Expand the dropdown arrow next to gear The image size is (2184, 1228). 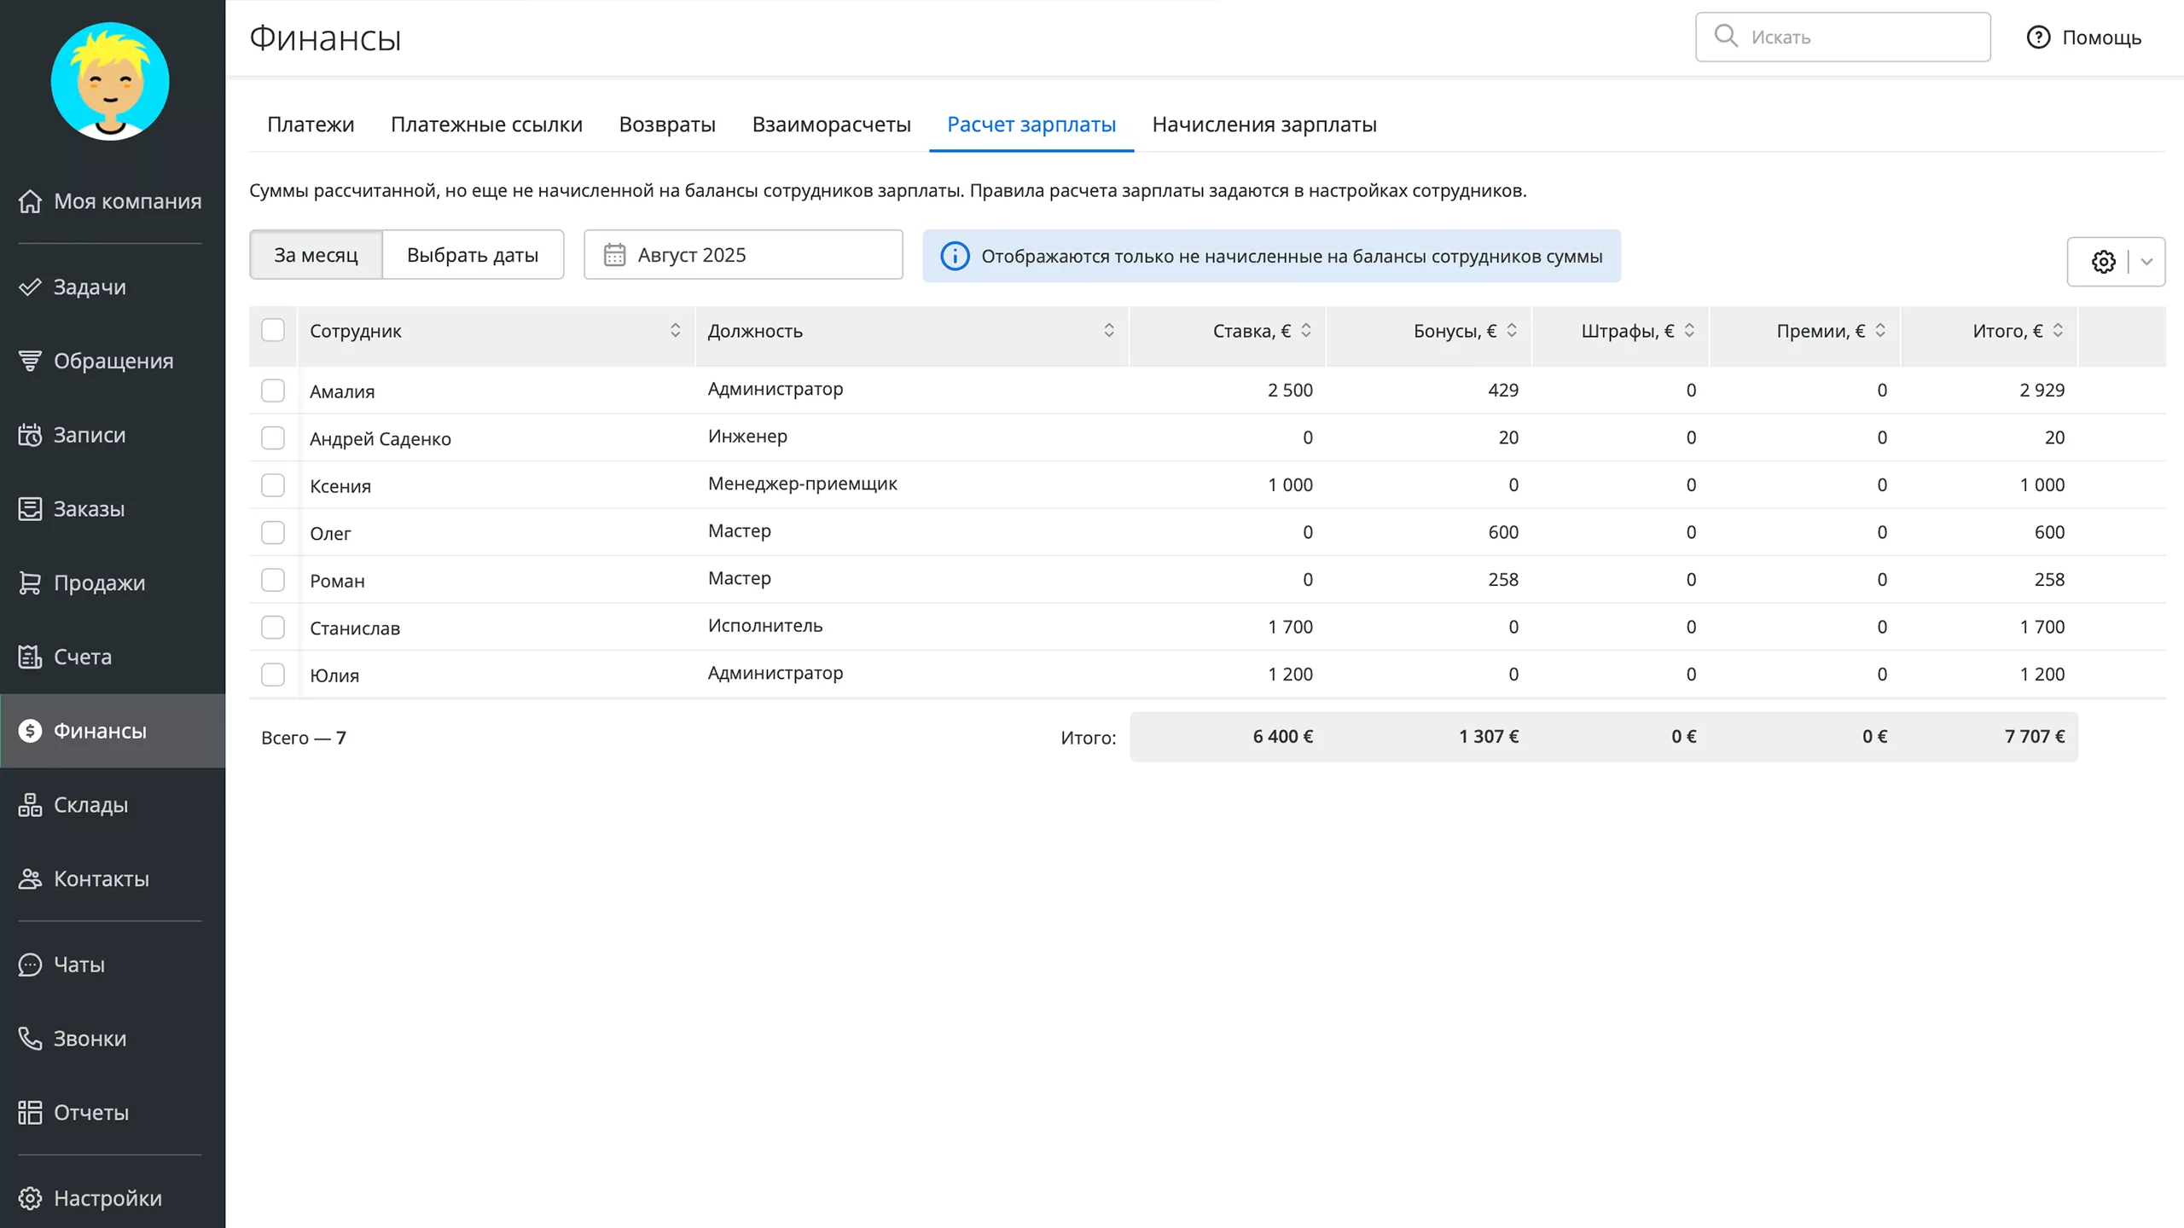coord(2146,262)
